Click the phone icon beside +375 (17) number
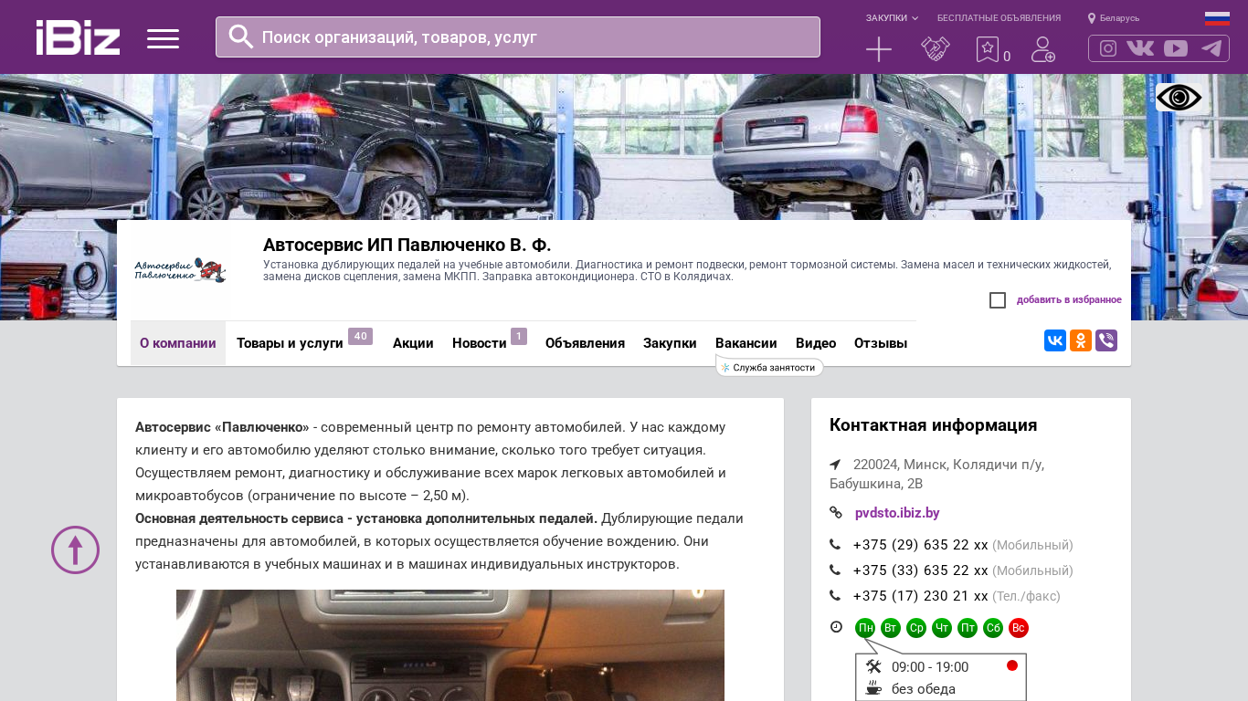This screenshot has height=701, width=1248. coord(835,596)
